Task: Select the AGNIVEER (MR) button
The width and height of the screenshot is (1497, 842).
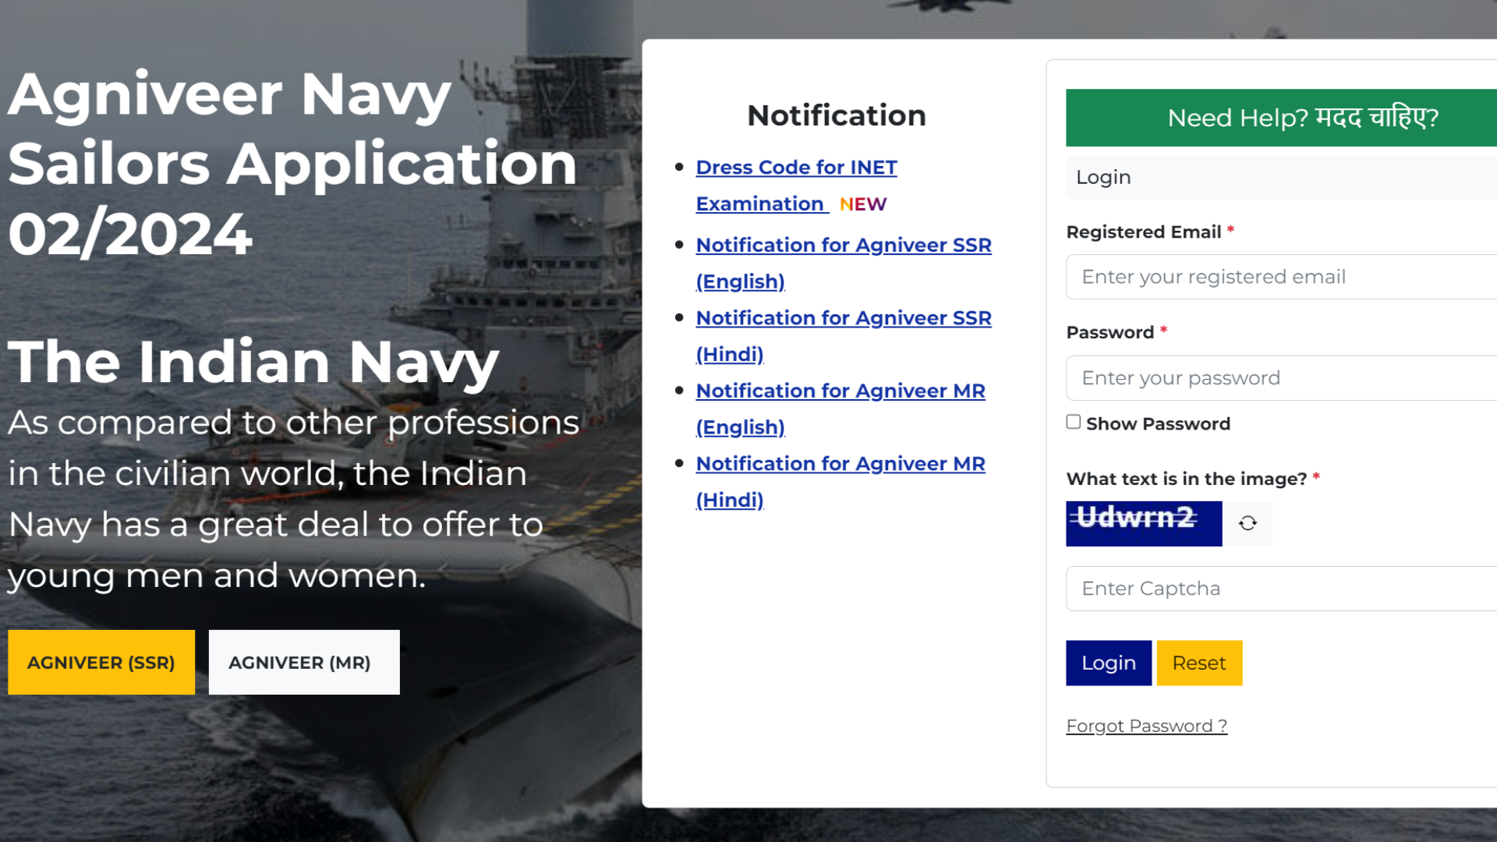Action: click(304, 663)
